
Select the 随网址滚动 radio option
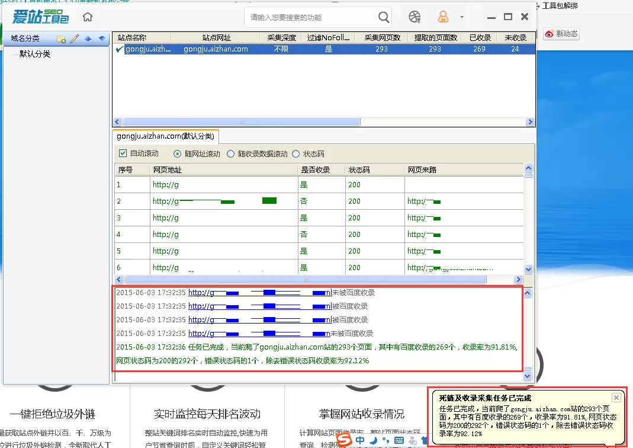177,154
